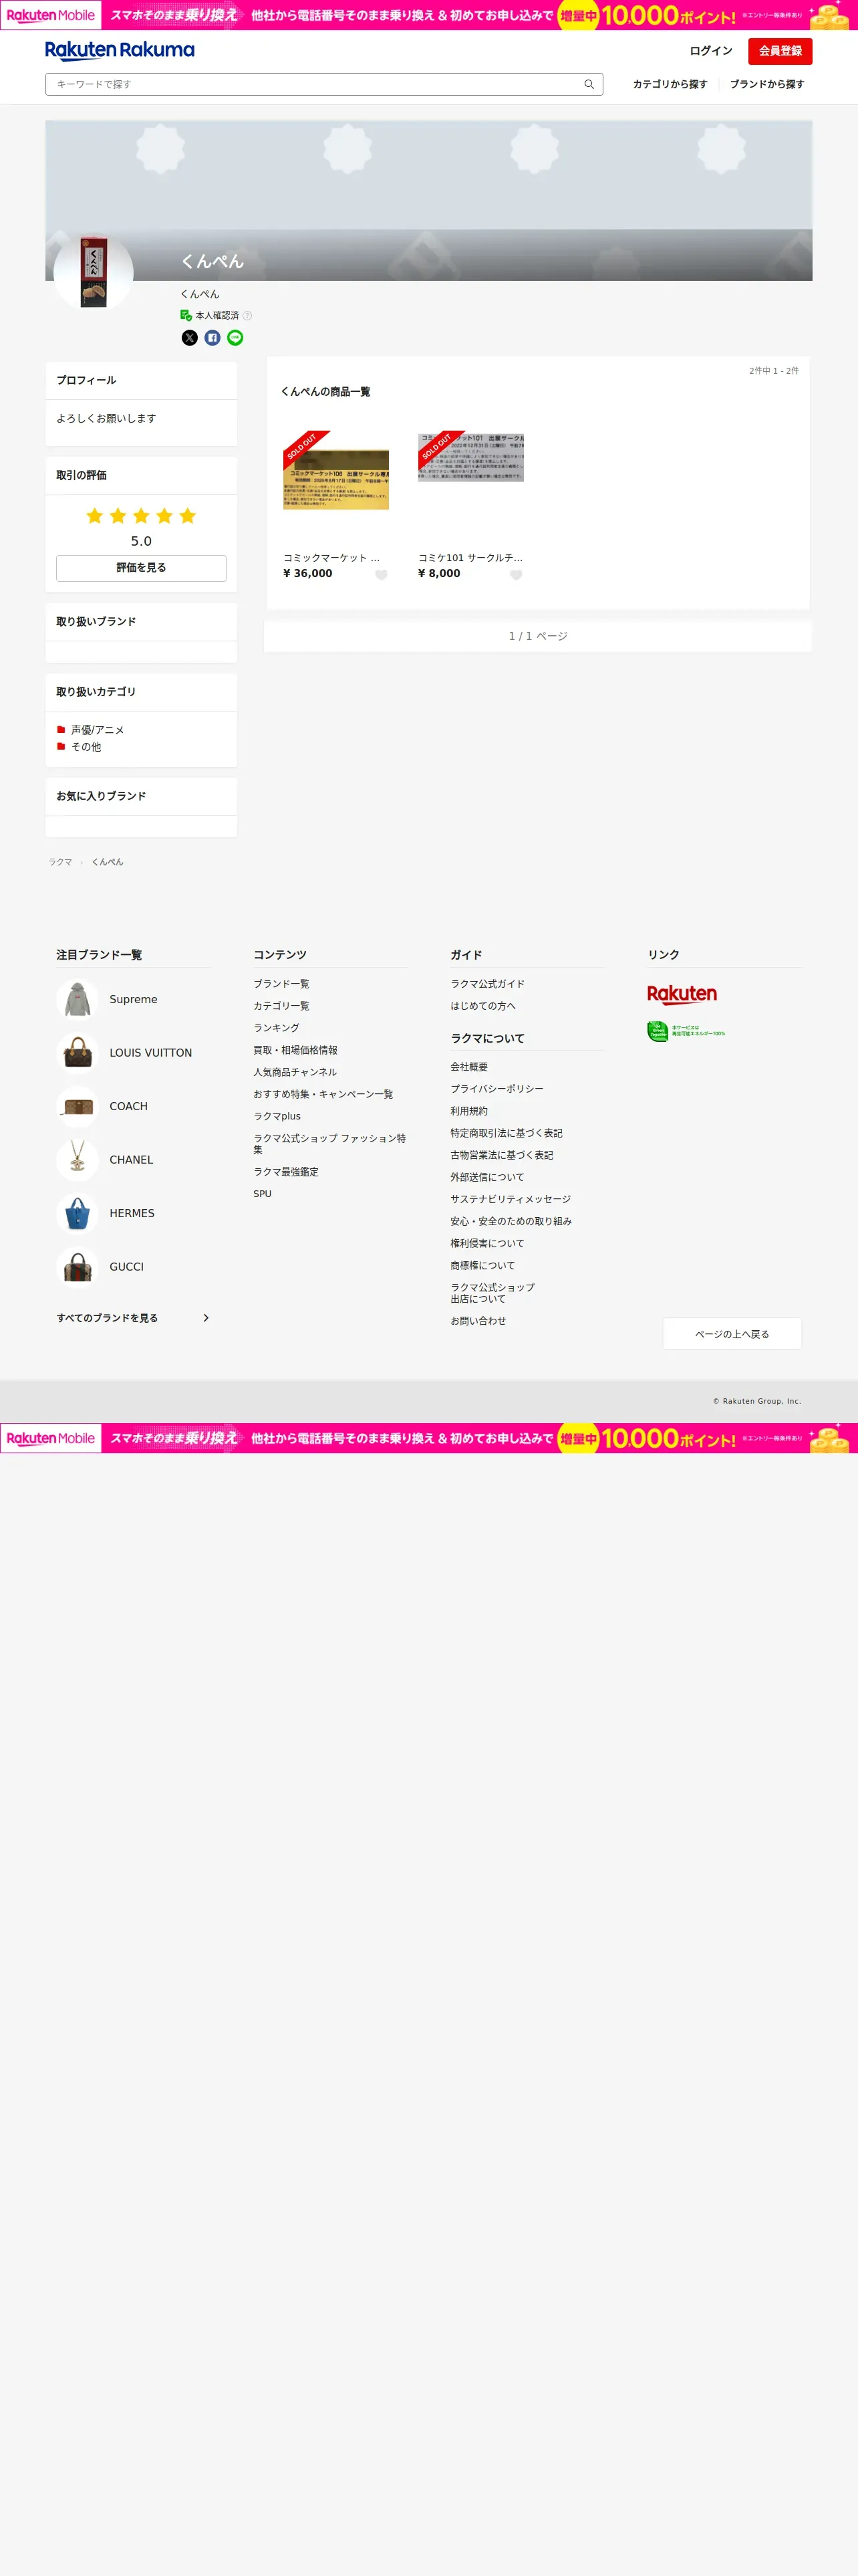Open 権利侵害について link
The image size is (858, 2576).
coord(486,1243)
